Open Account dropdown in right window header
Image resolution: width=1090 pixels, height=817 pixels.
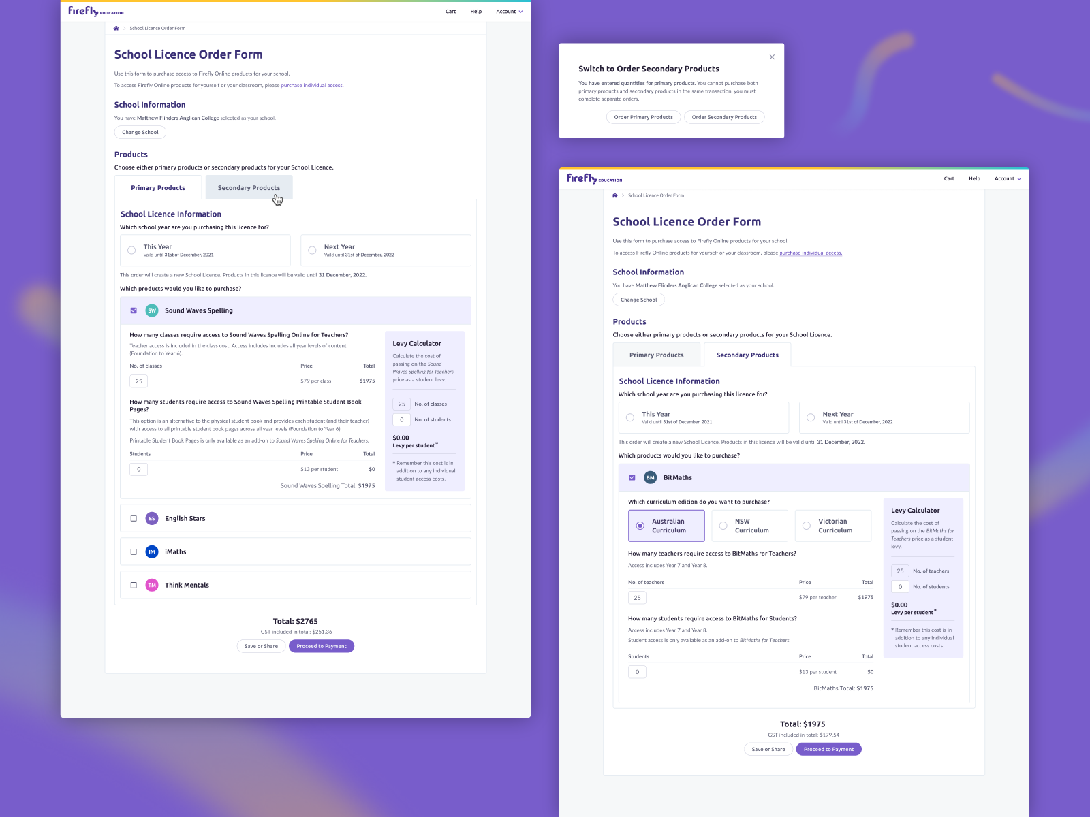click(1008, 178)
